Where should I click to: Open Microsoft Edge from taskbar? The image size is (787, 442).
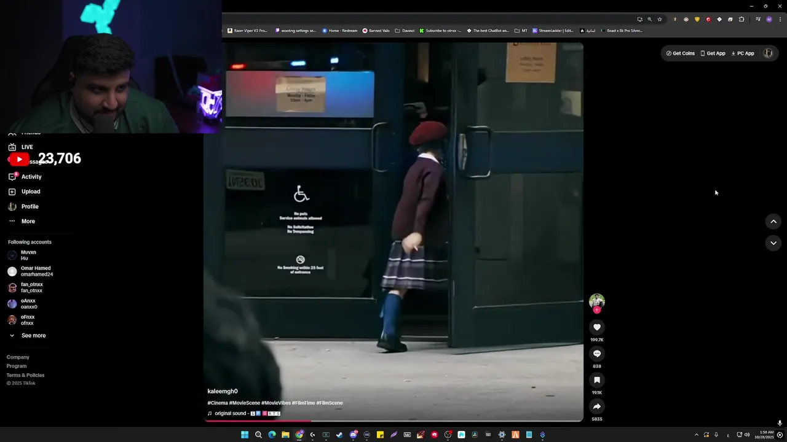(272, 435)
